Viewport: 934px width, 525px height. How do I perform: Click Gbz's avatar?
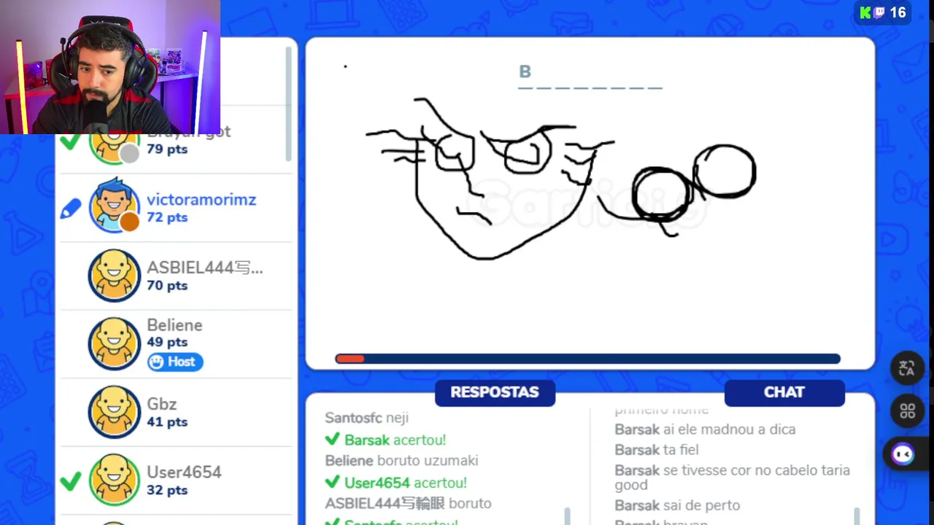click(x=115, y=412)
